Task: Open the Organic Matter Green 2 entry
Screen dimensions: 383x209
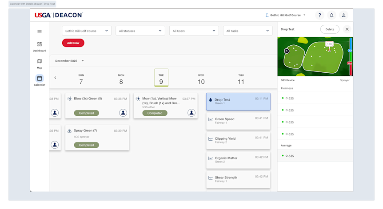Action: click(238, 160)
